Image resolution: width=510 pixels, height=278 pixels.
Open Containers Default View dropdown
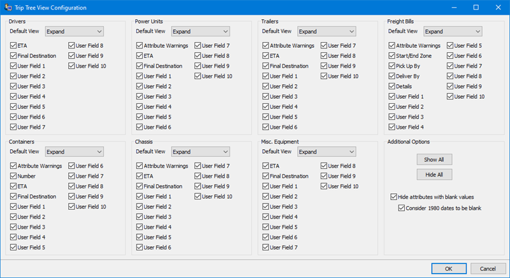coord(75,152)
